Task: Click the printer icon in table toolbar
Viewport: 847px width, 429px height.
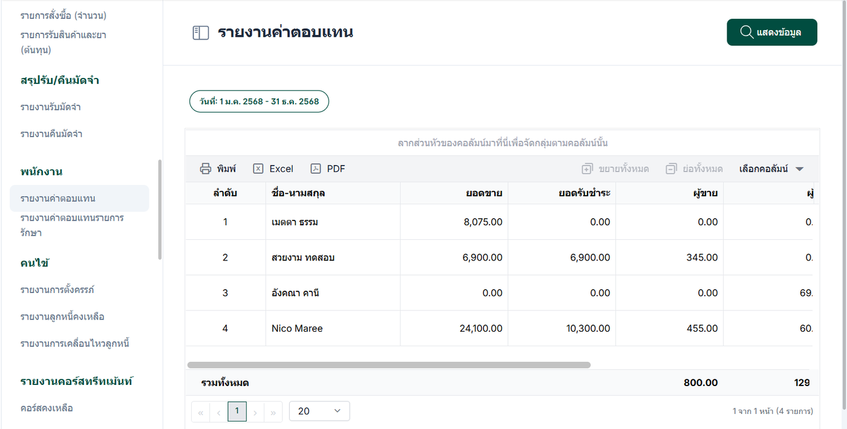Action: (206, 169)
